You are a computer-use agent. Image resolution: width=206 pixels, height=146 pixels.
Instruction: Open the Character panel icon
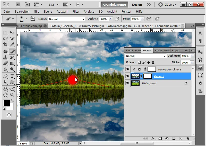coord(200,33)
